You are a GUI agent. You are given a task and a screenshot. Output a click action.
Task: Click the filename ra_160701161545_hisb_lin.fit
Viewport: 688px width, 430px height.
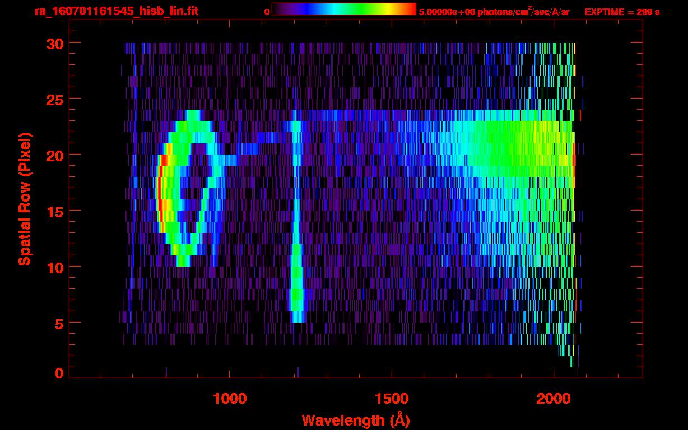(116, 11)
